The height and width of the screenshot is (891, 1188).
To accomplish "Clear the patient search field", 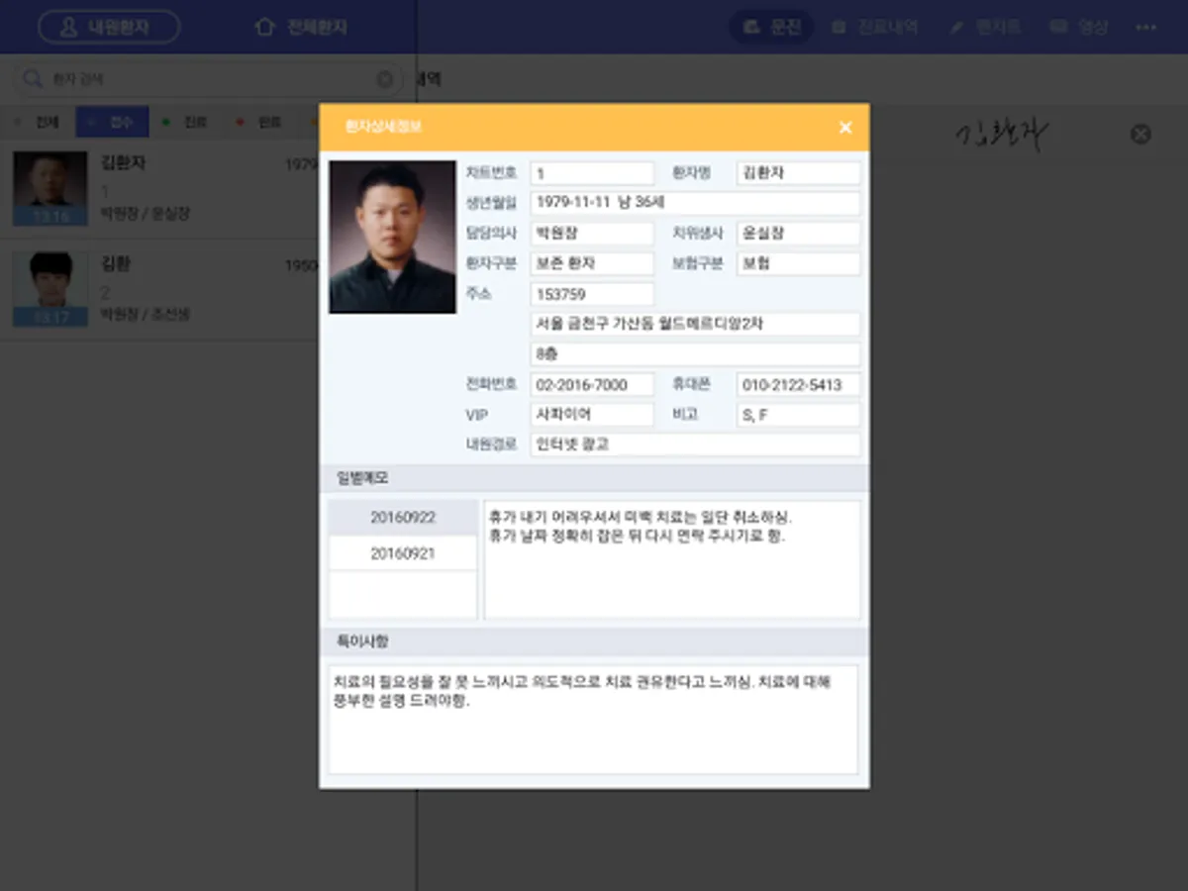I will (385, 80).
